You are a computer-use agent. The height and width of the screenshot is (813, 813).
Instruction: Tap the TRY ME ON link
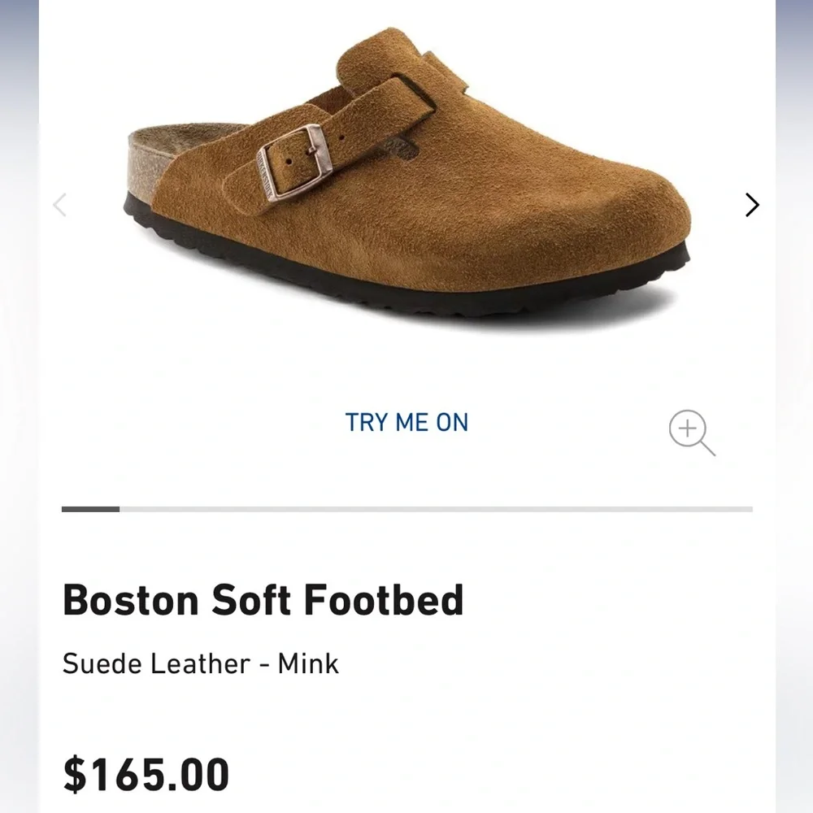point(406,423)
